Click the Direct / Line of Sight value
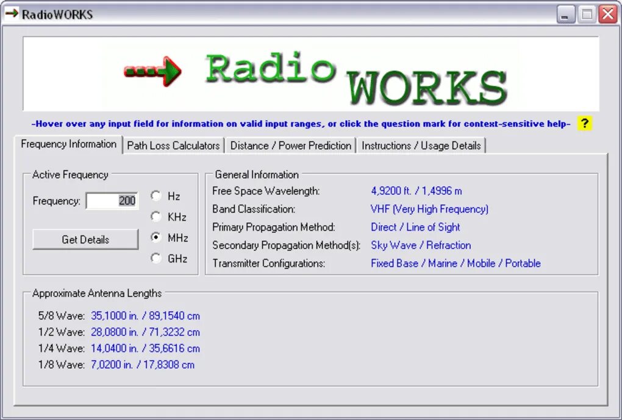 [415, 227]
